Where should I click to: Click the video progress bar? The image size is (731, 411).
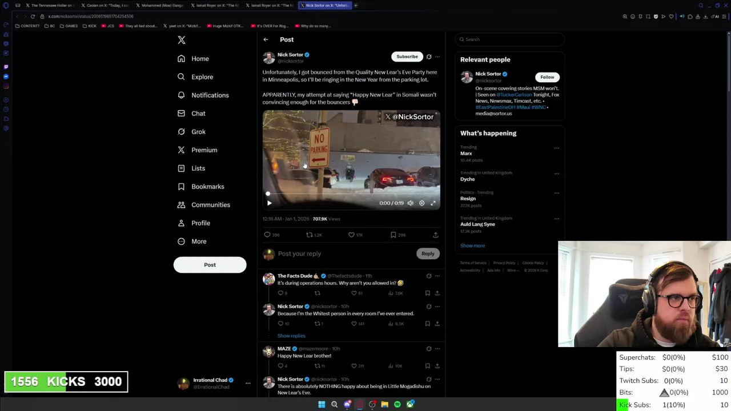351,194
